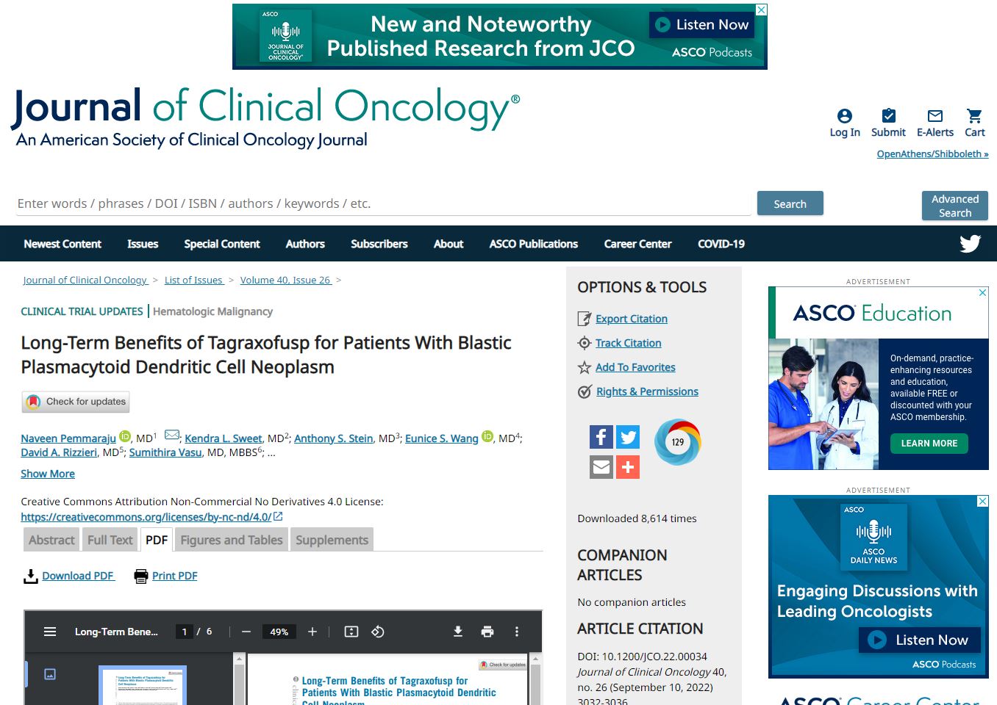Rotate the PDF page using the rotate icon
997x705 pixels.
[x=378, y=631]
